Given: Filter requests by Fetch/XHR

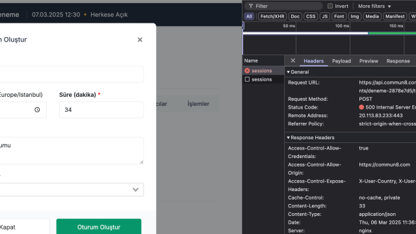Looking at the screenshot, I should click(272, 16).
